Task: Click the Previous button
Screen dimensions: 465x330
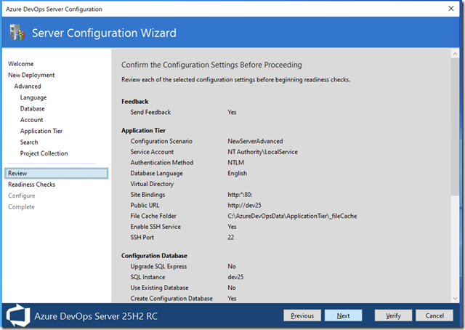Action: (302, 315)
